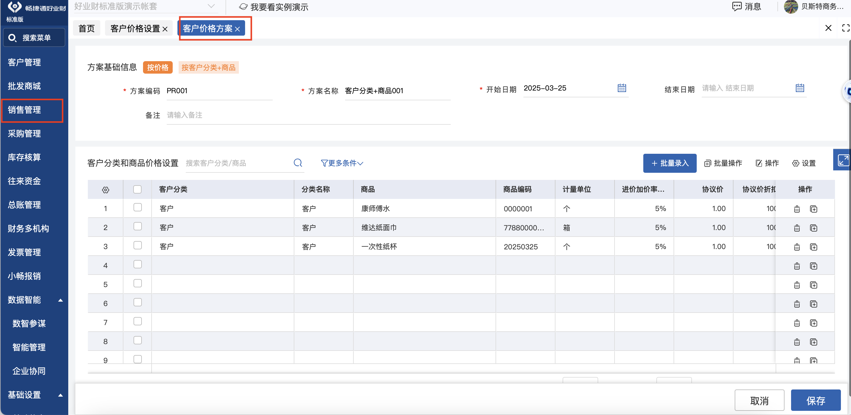Click the table column settings gear icon
Viewport: 851px width, 415px height.
pyautogui.click(x=106, y=190)
